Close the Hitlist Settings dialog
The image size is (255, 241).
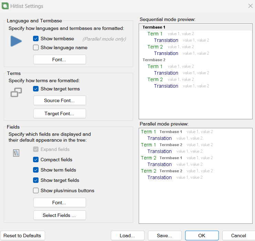click(x=251, y=6)
